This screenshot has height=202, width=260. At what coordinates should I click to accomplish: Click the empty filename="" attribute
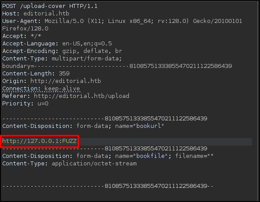tap(194, 156)
